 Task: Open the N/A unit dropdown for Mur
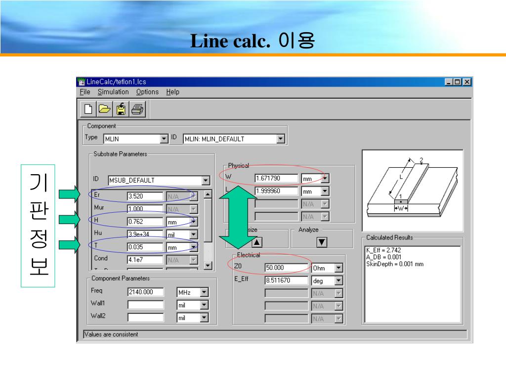click(x=193, y=209)
